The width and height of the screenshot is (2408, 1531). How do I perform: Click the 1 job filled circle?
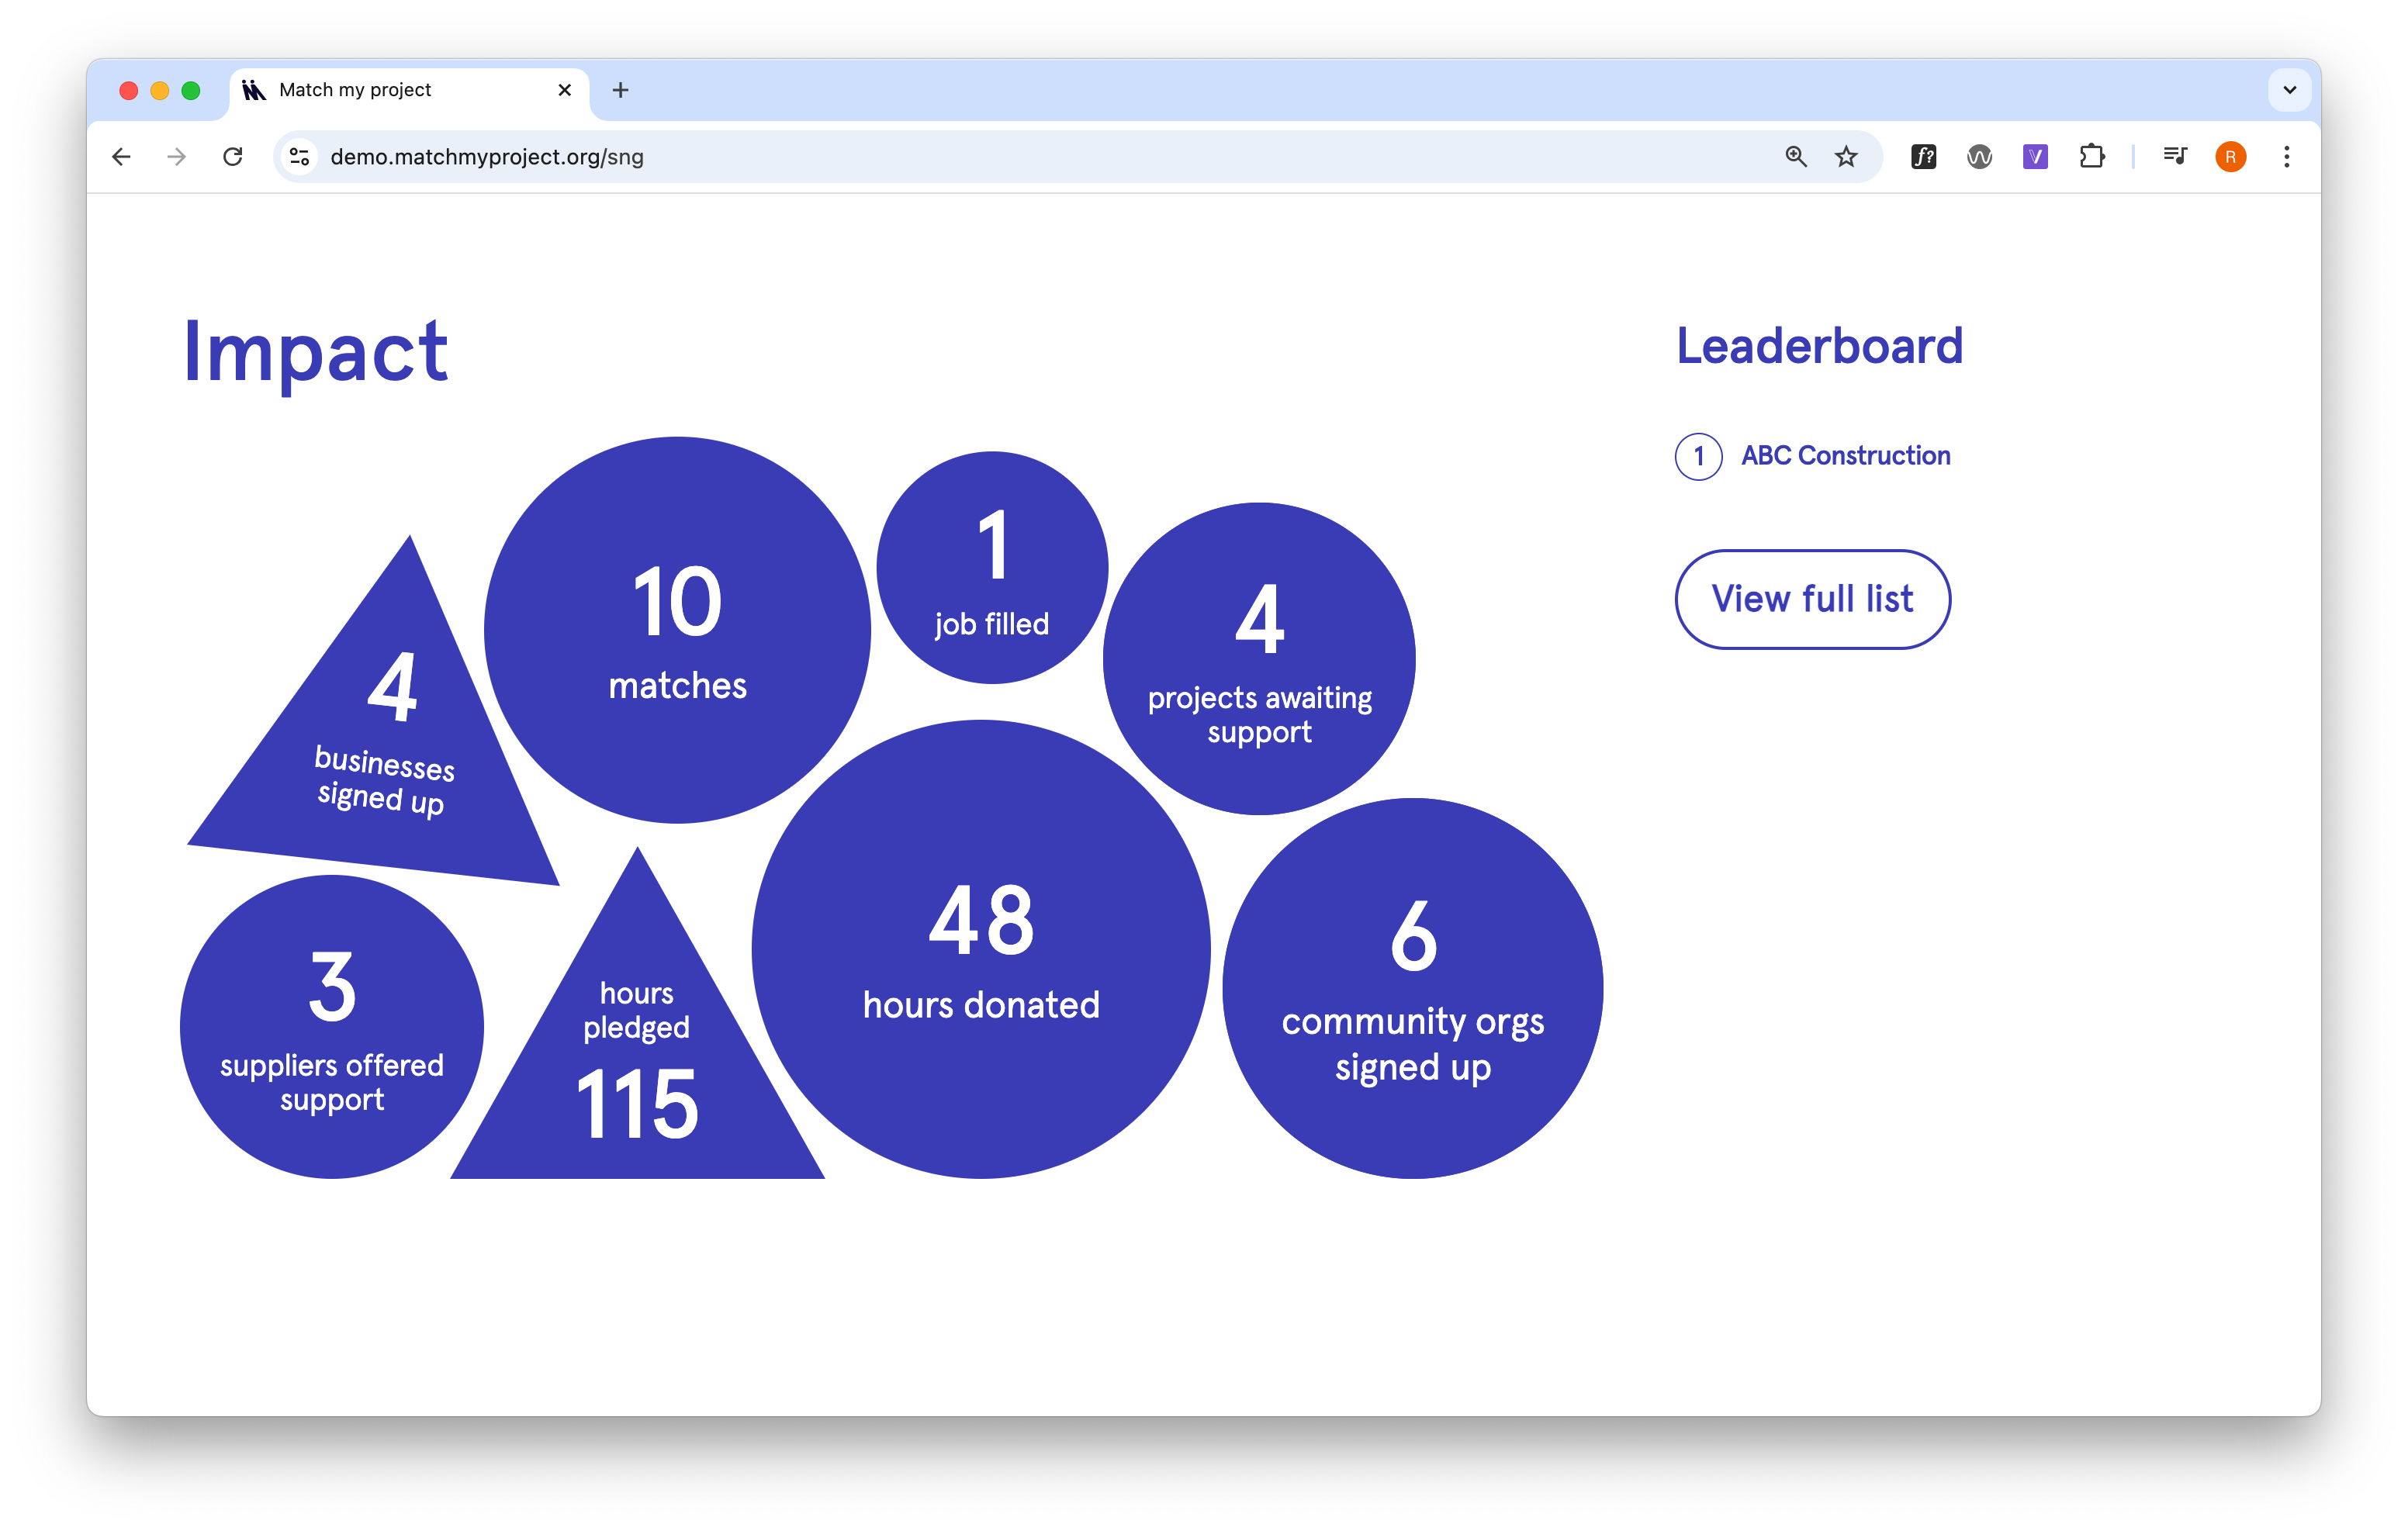(x=992, y=568)
